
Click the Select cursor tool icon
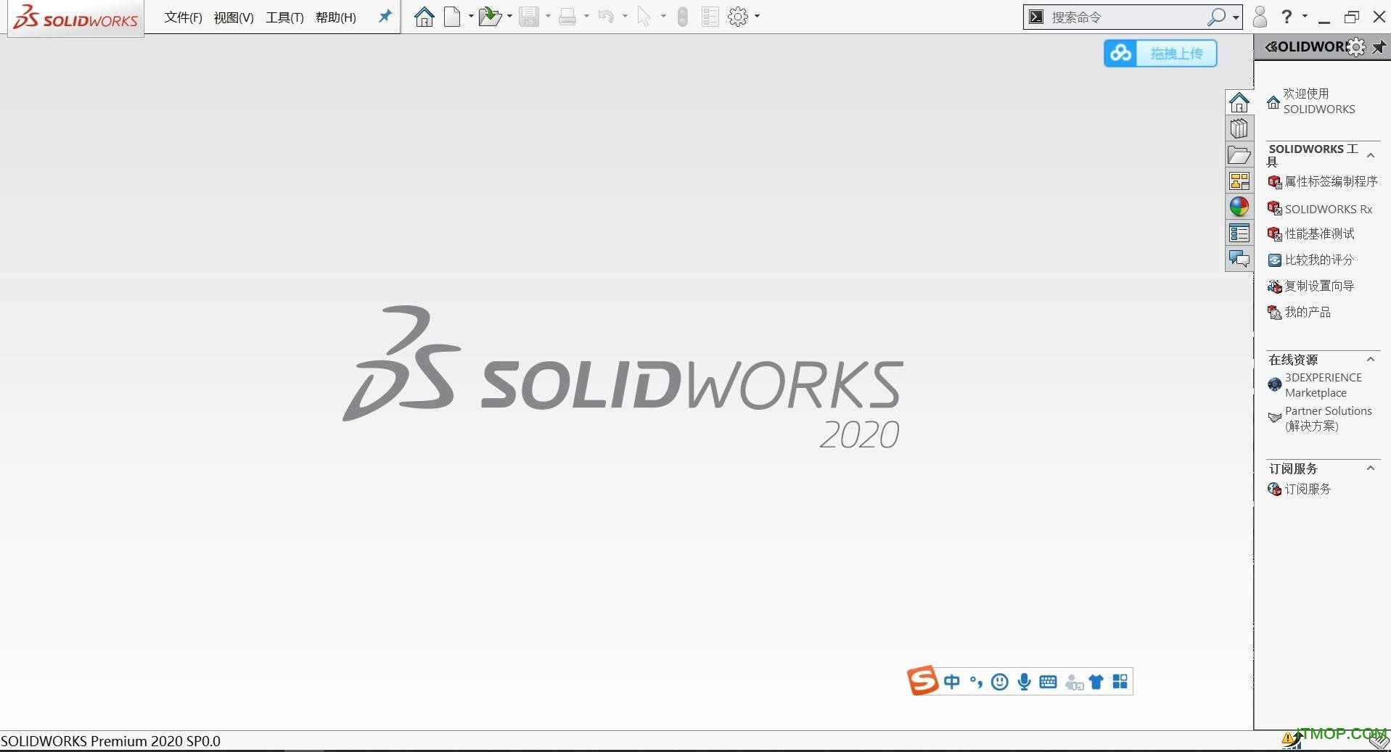(x=644, y=17)
